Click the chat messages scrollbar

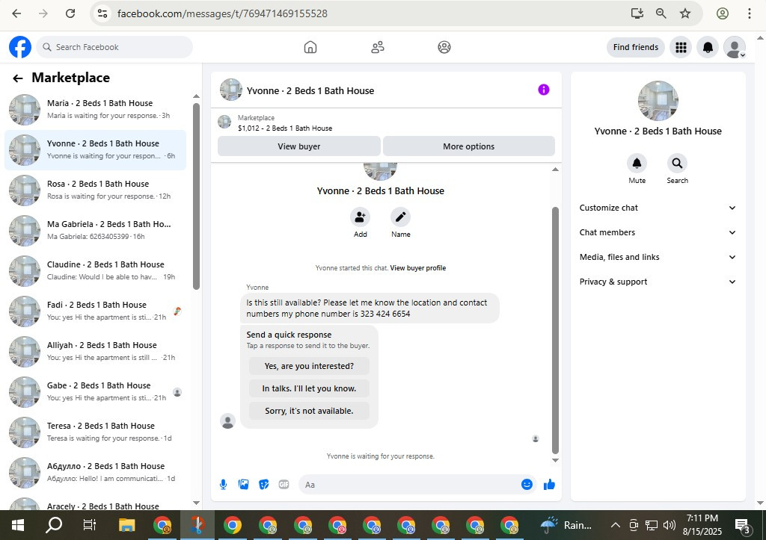(555, 330)
